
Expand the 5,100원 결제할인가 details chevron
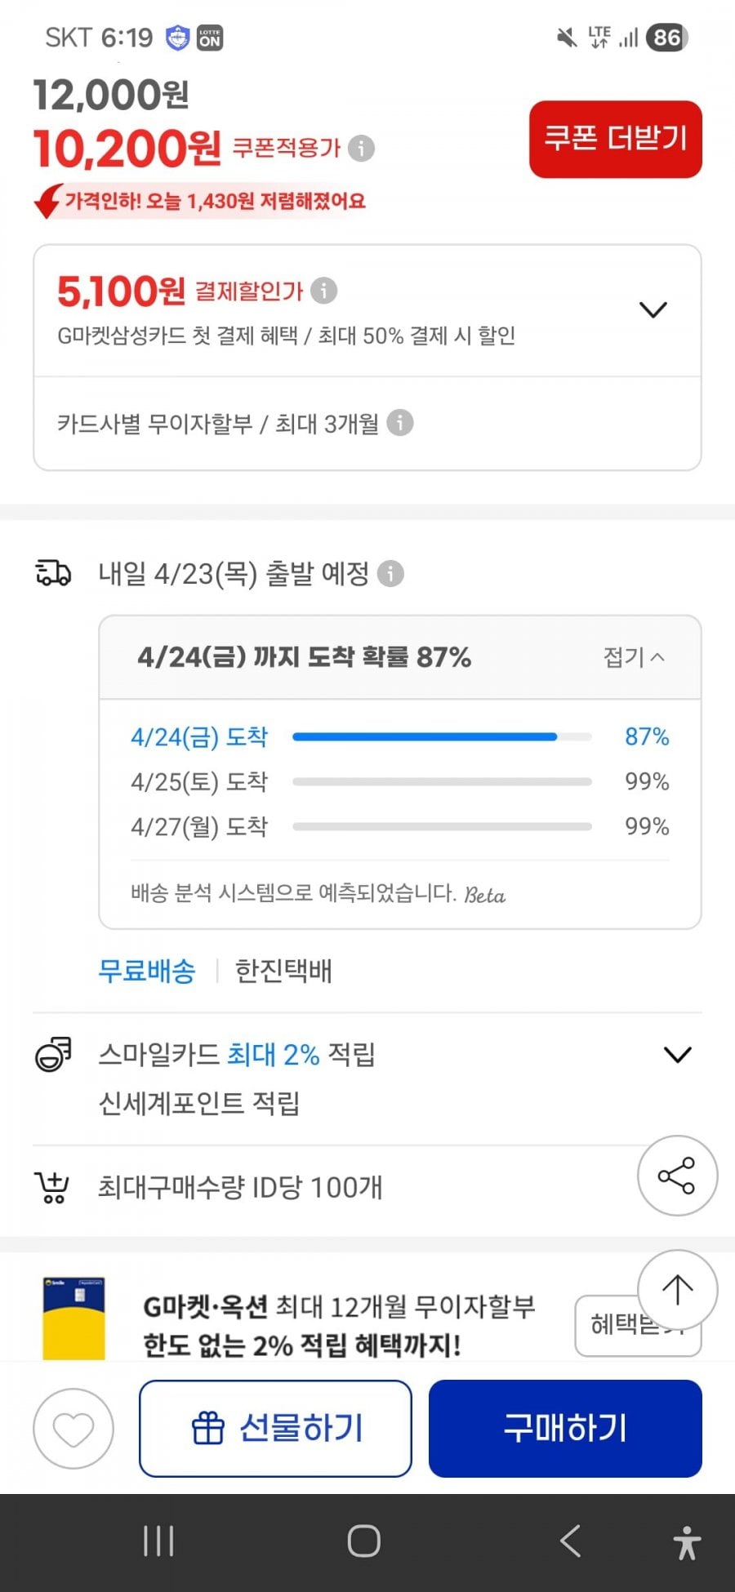coord(653,310)
